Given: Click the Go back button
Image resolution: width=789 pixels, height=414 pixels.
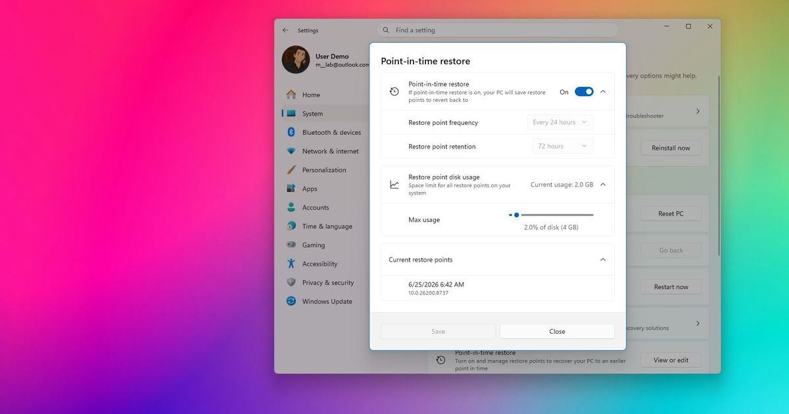Looking at the screenshot, I should pyautogui.click(x=671, y=250).
